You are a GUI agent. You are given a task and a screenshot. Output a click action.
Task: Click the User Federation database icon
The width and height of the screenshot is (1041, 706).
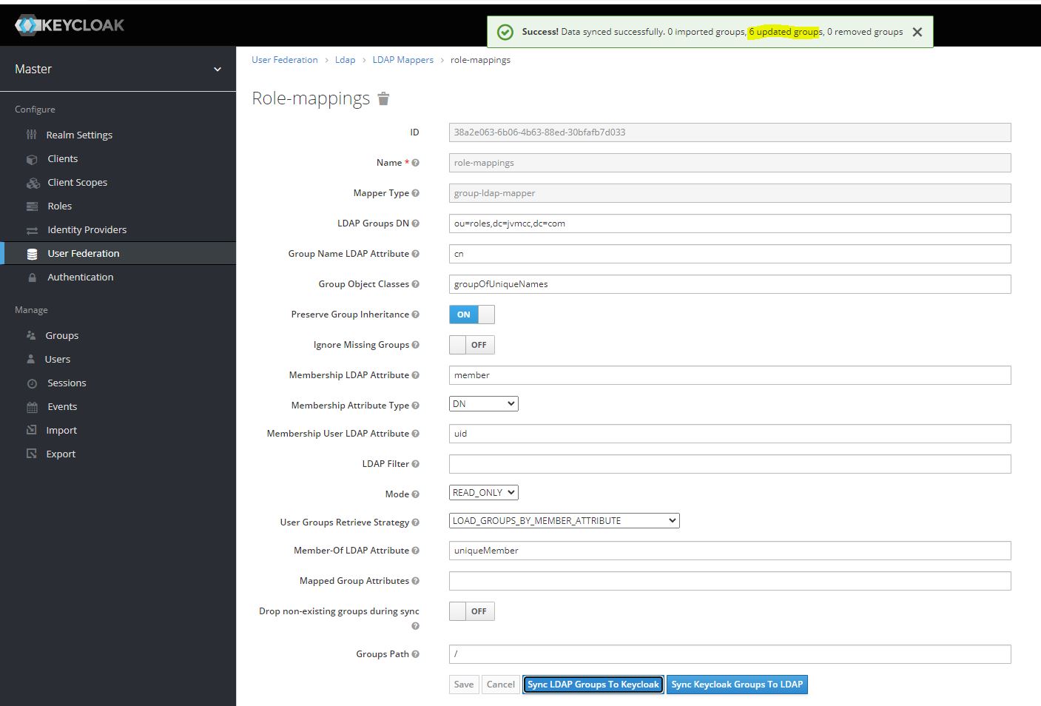click(32, 254)
